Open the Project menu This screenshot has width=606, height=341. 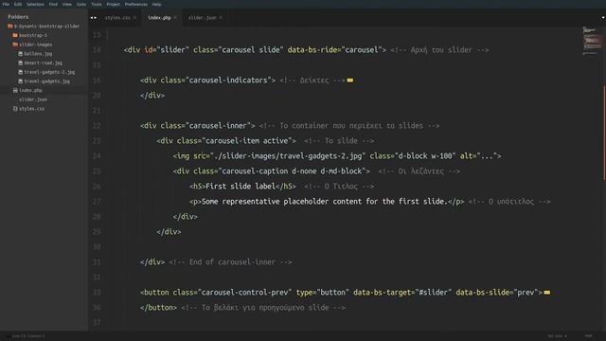(114, 4)
